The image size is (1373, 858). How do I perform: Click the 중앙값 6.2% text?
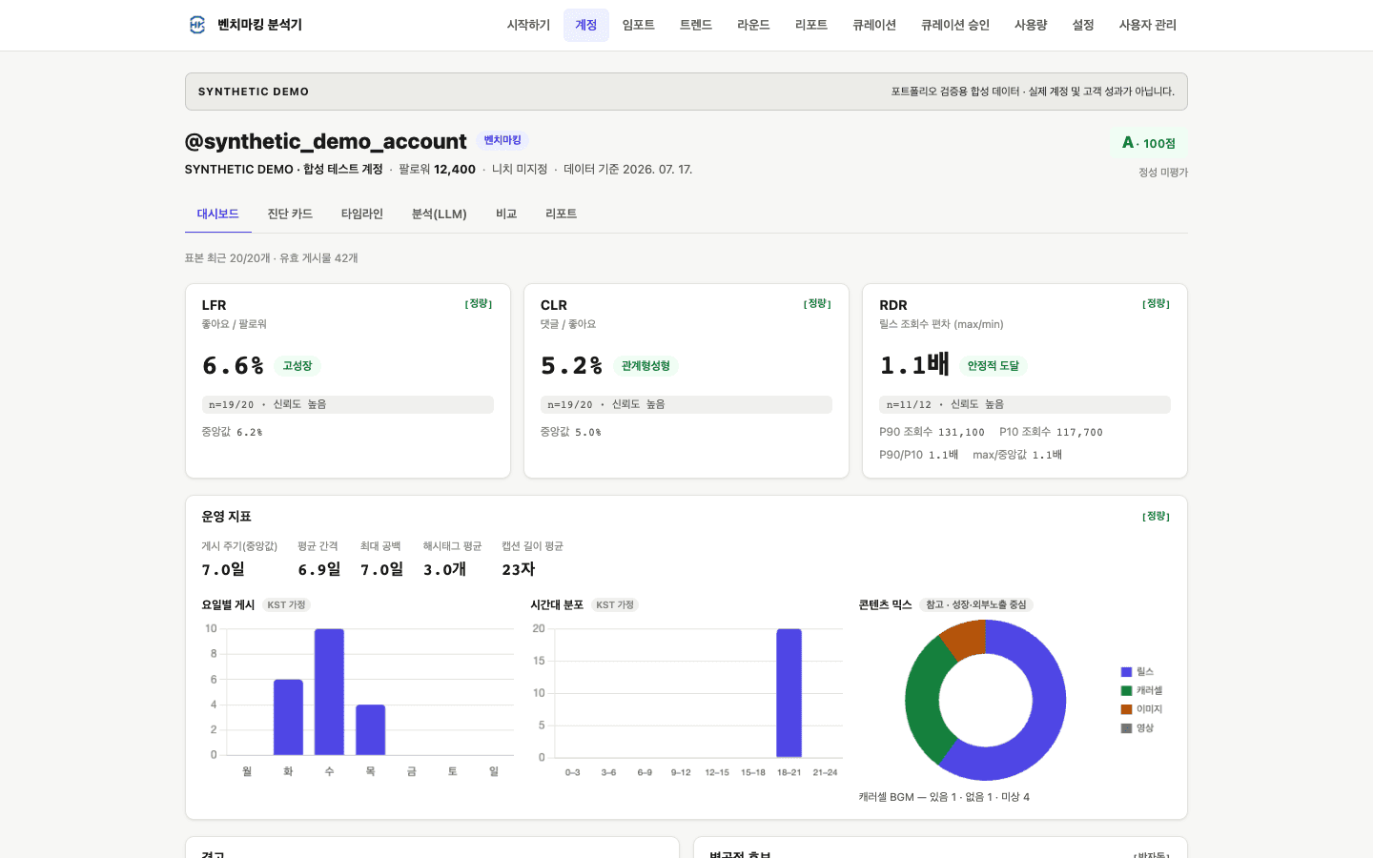[232, 432]
